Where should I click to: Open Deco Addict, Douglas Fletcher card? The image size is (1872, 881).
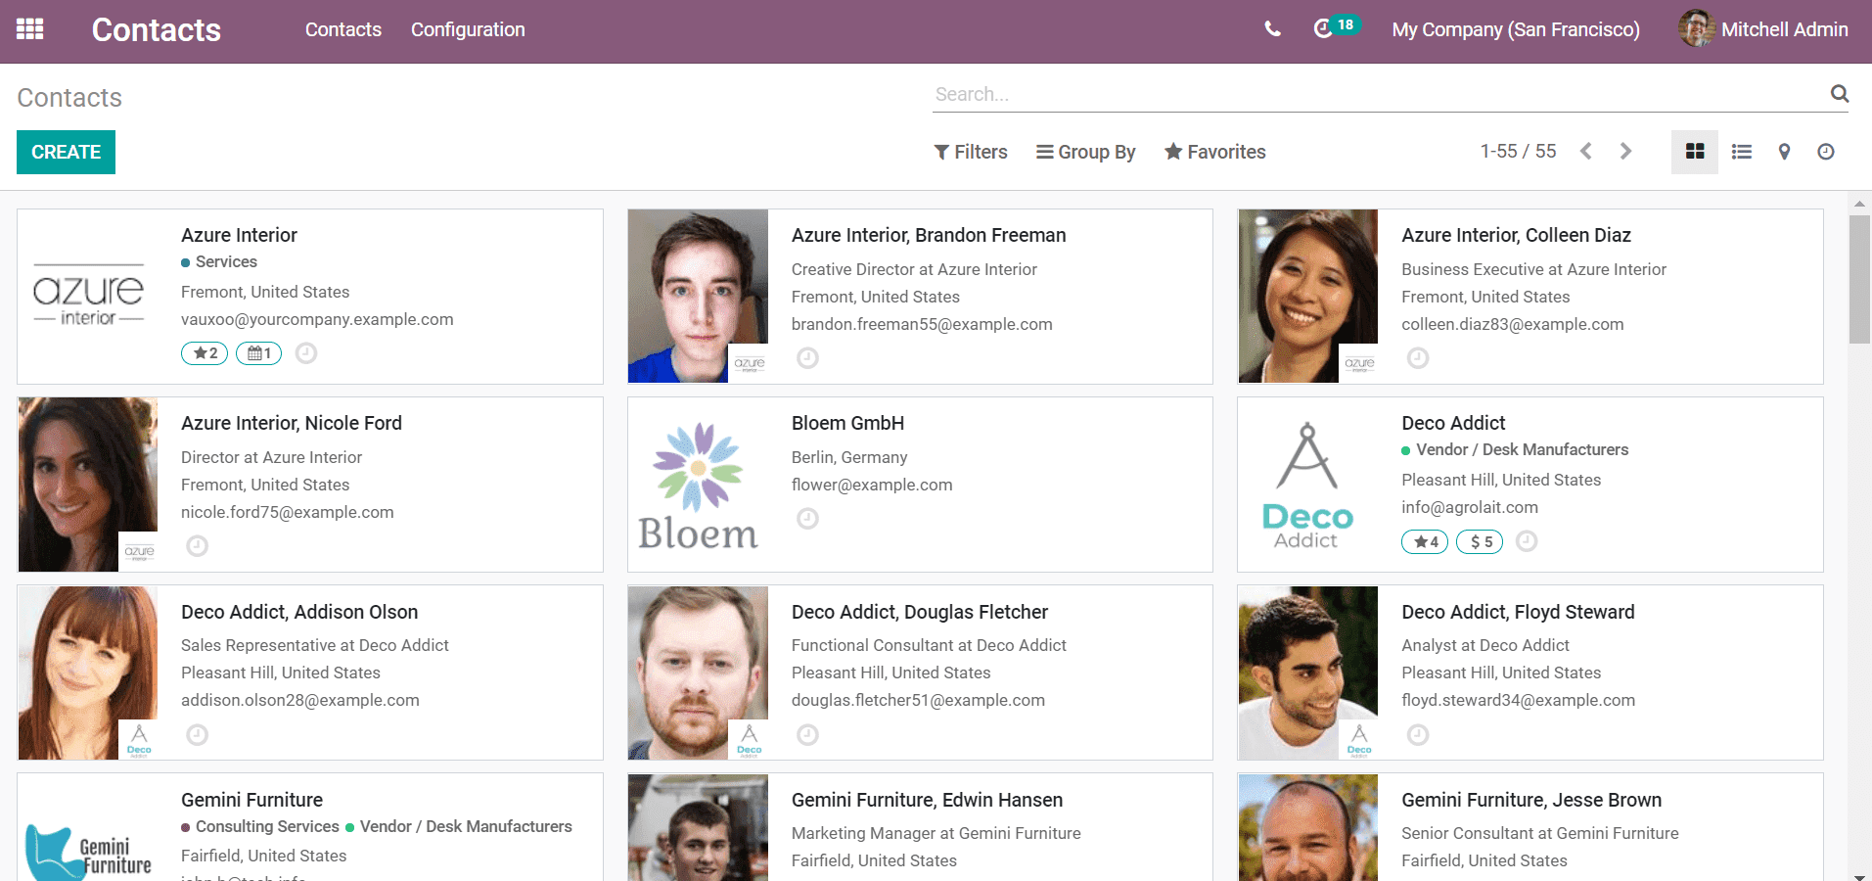(x=920, y=672)
